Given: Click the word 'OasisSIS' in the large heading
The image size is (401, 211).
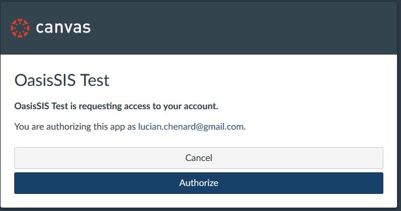Looking at the screenshot, I should coord(45,80).
